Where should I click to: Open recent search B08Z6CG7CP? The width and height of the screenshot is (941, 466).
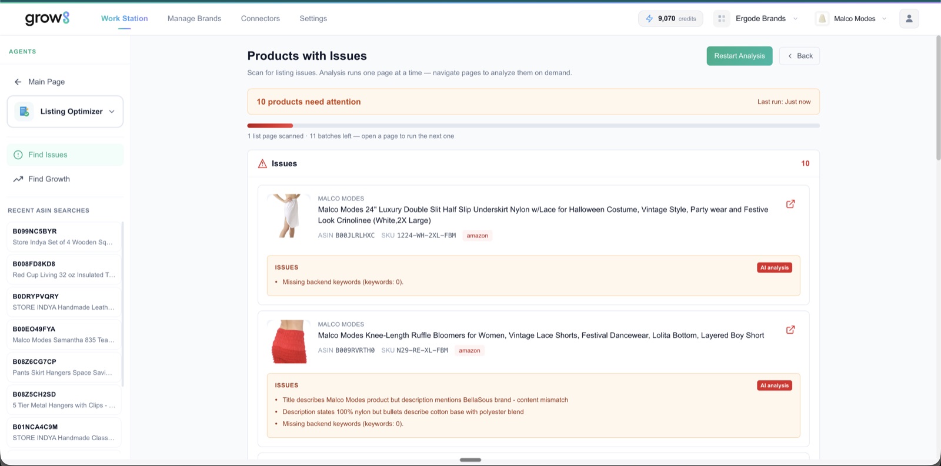(64, 367)
